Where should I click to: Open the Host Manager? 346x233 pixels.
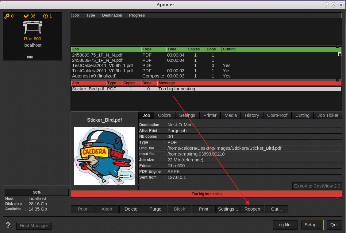pos(34,225)
